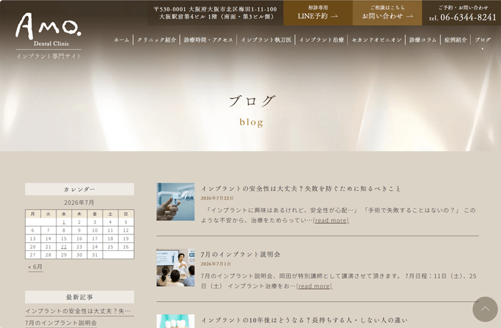
Task: Click the 2026年7月 calendar caption
Action: (79, 203)
